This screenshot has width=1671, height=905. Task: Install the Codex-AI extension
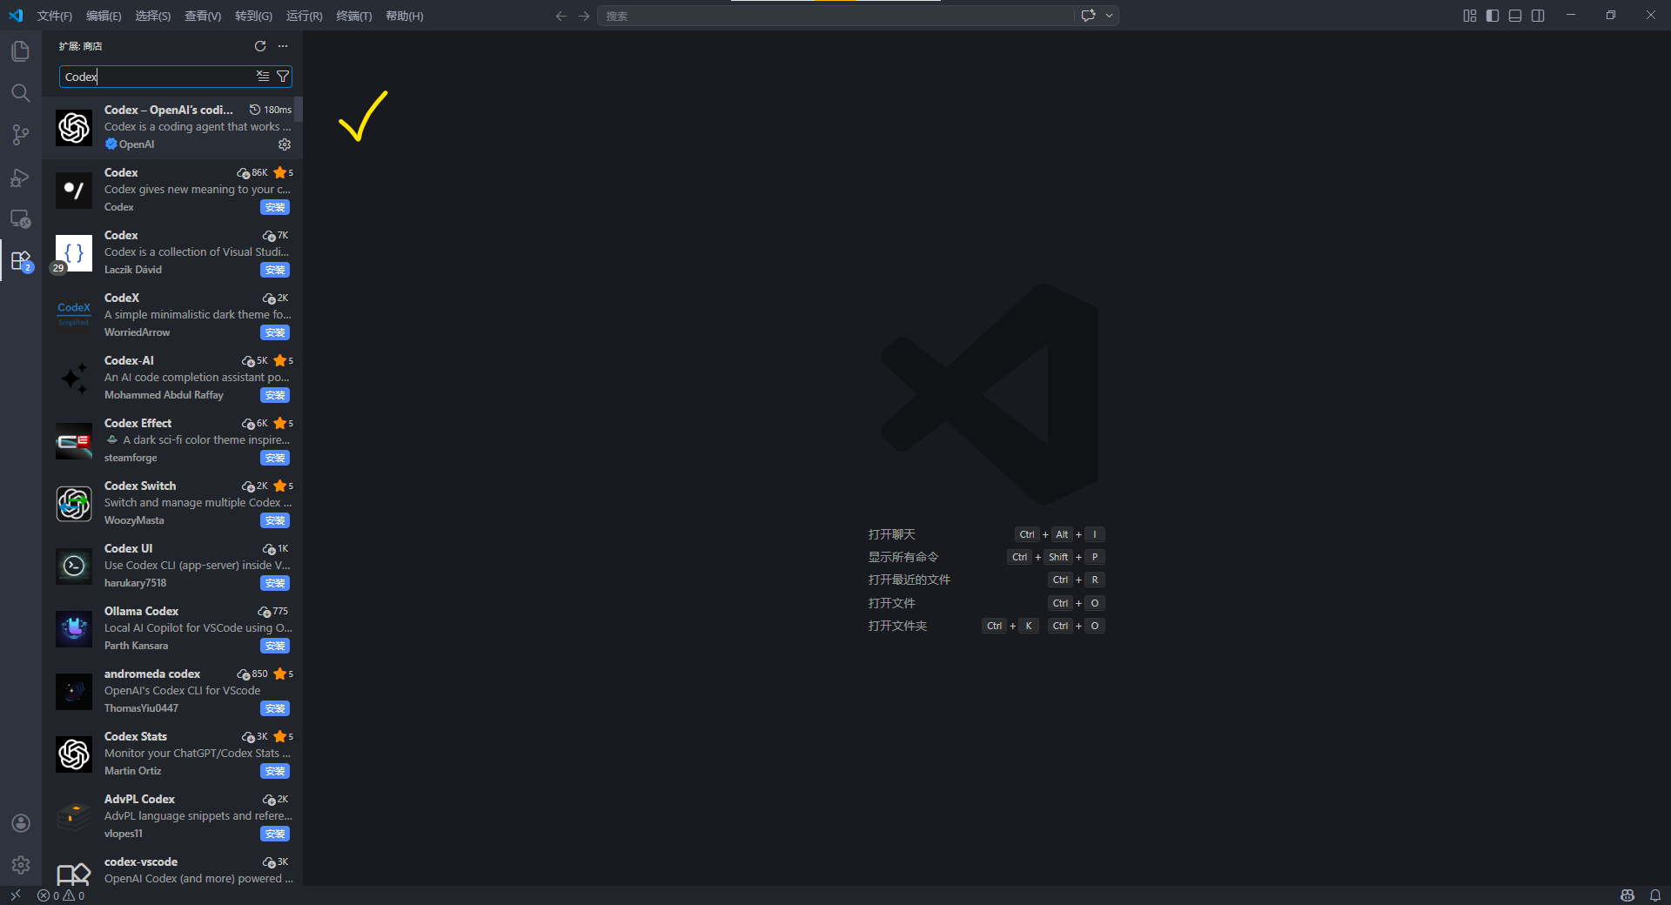(275, 396)
